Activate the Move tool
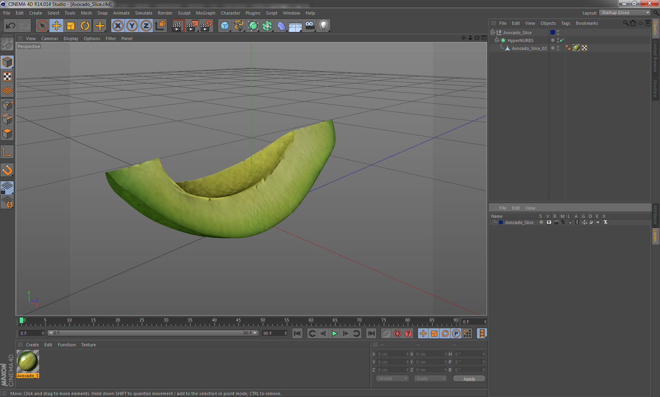 point(57,26)
